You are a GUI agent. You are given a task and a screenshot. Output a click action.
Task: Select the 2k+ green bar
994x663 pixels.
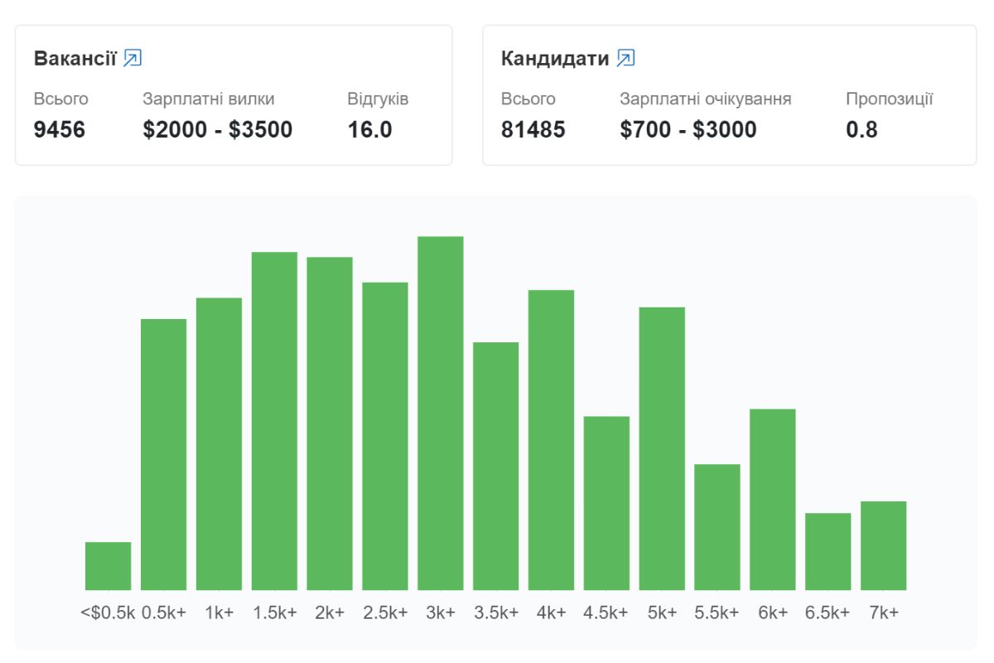(330, 423)
